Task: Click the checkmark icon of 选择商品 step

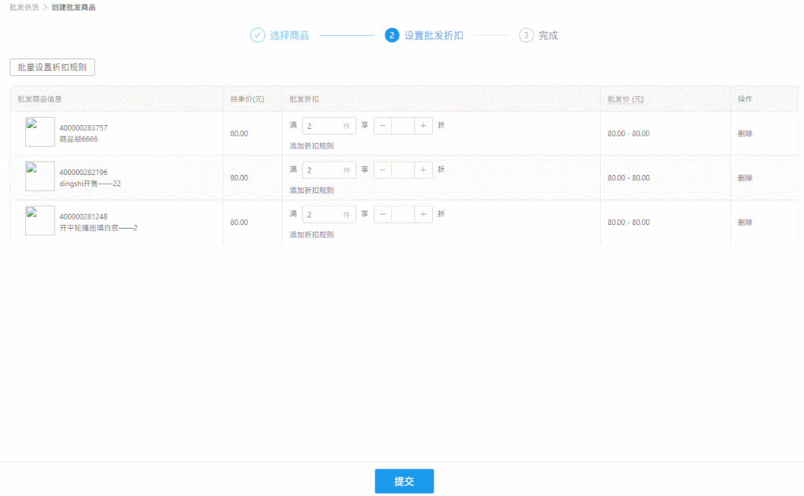Action: click(x=257, y=35)
